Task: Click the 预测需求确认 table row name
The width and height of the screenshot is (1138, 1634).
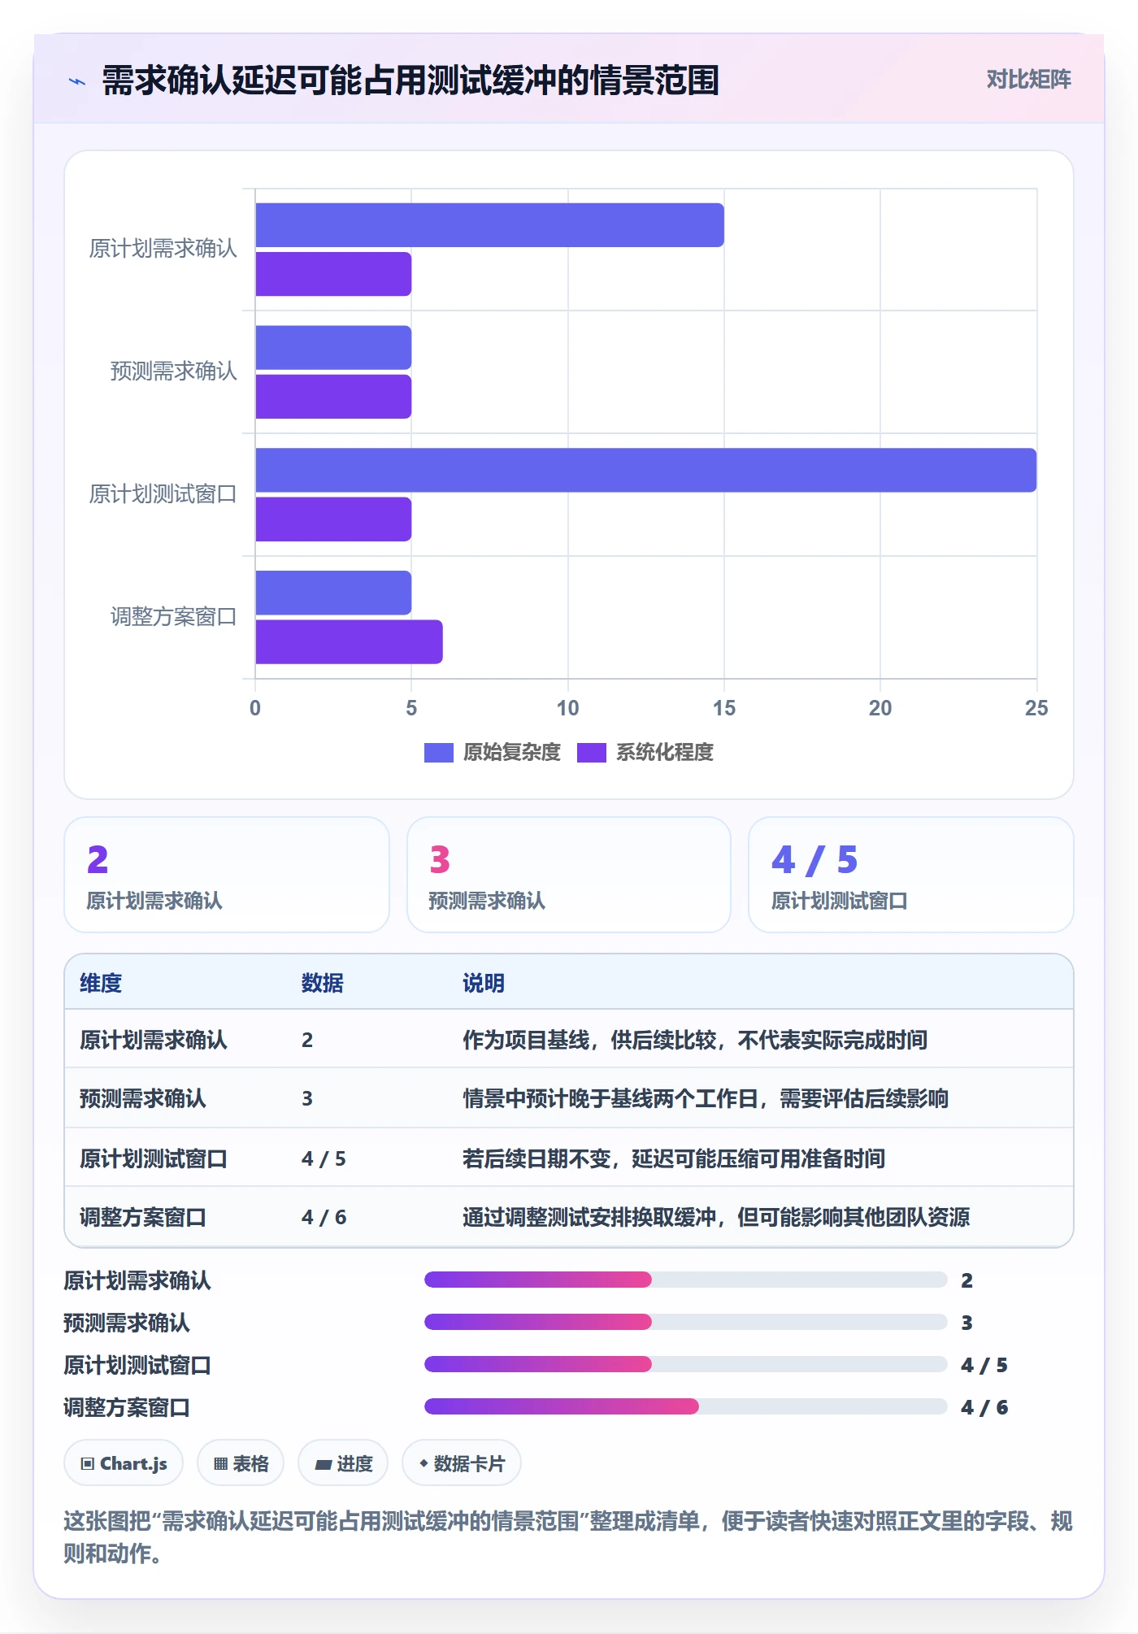Action: click(x=143, y=1098)
